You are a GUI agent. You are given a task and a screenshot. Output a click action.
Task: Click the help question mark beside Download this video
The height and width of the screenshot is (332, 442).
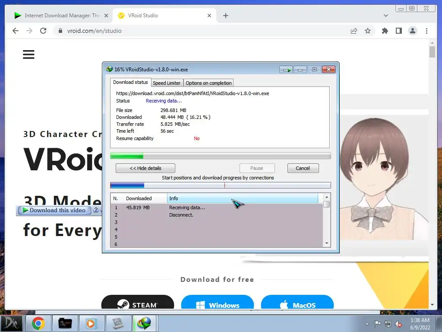click(x=96, y=210)
